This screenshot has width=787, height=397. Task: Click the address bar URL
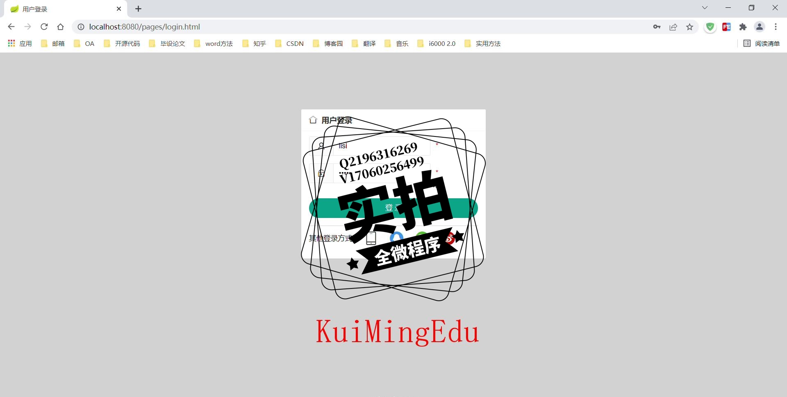click(144, 27)
